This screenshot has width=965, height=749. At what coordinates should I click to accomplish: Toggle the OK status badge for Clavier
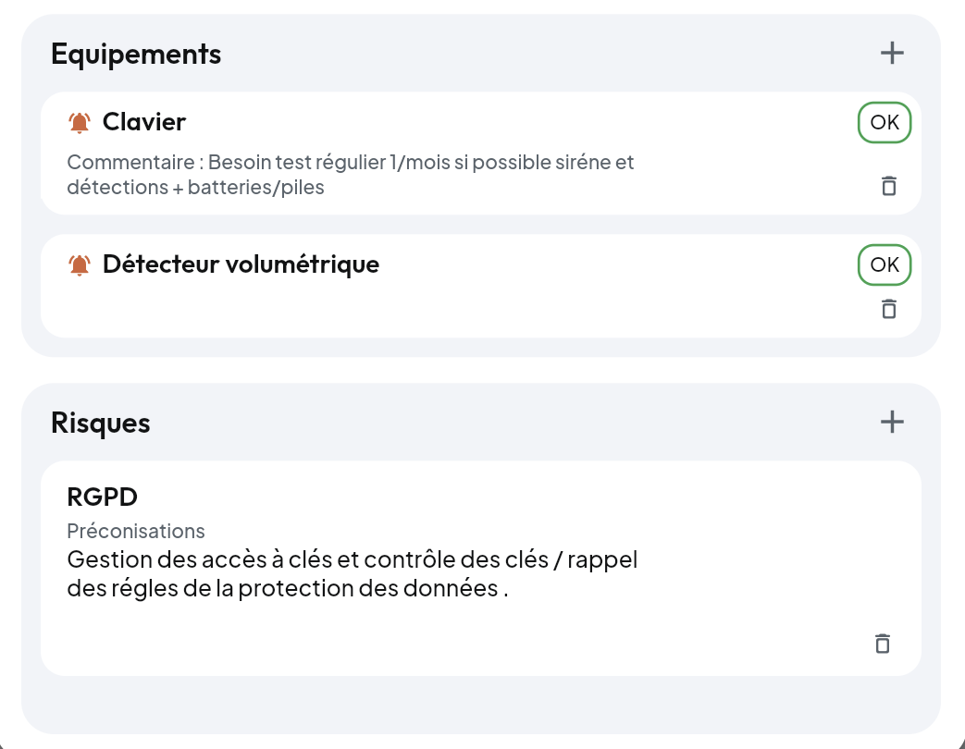coord(885,123)
